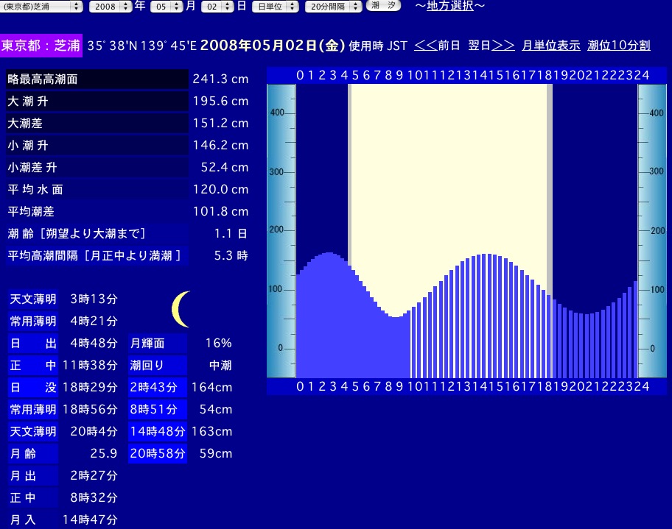Select the 8時51分 low tide time
Viewport: 672px width, 529px height.
[157, 410]
